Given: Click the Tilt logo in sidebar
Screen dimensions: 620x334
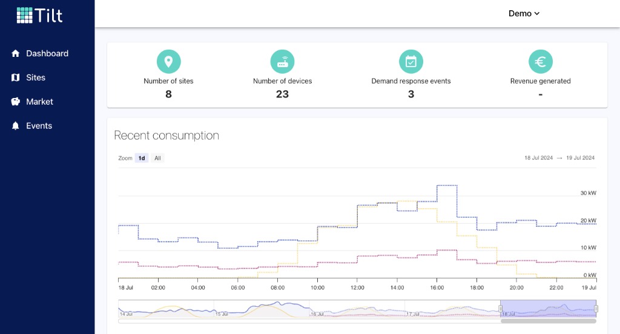Looking at the screenshot, I should click(x=39, y=15).
